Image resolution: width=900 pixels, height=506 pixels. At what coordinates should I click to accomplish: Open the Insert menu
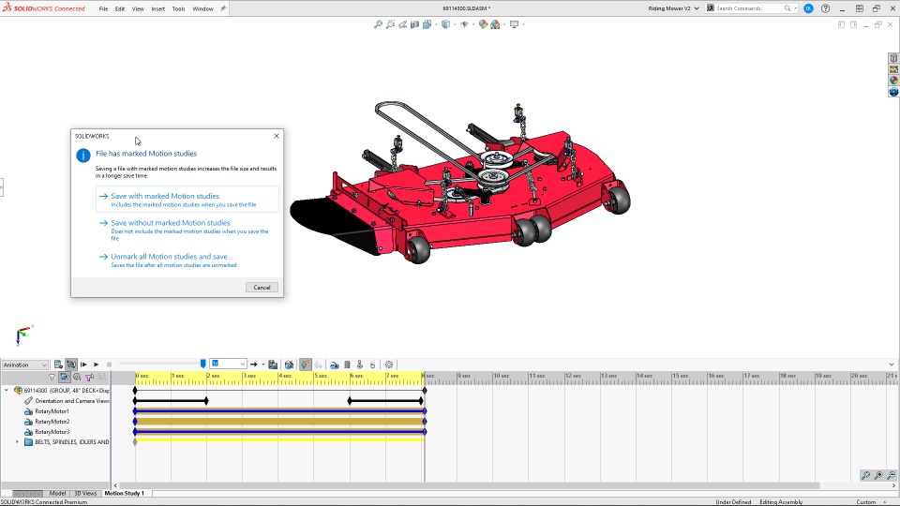point(157,8)
